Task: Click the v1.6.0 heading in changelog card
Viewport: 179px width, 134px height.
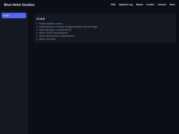Action: click(40, 19)
